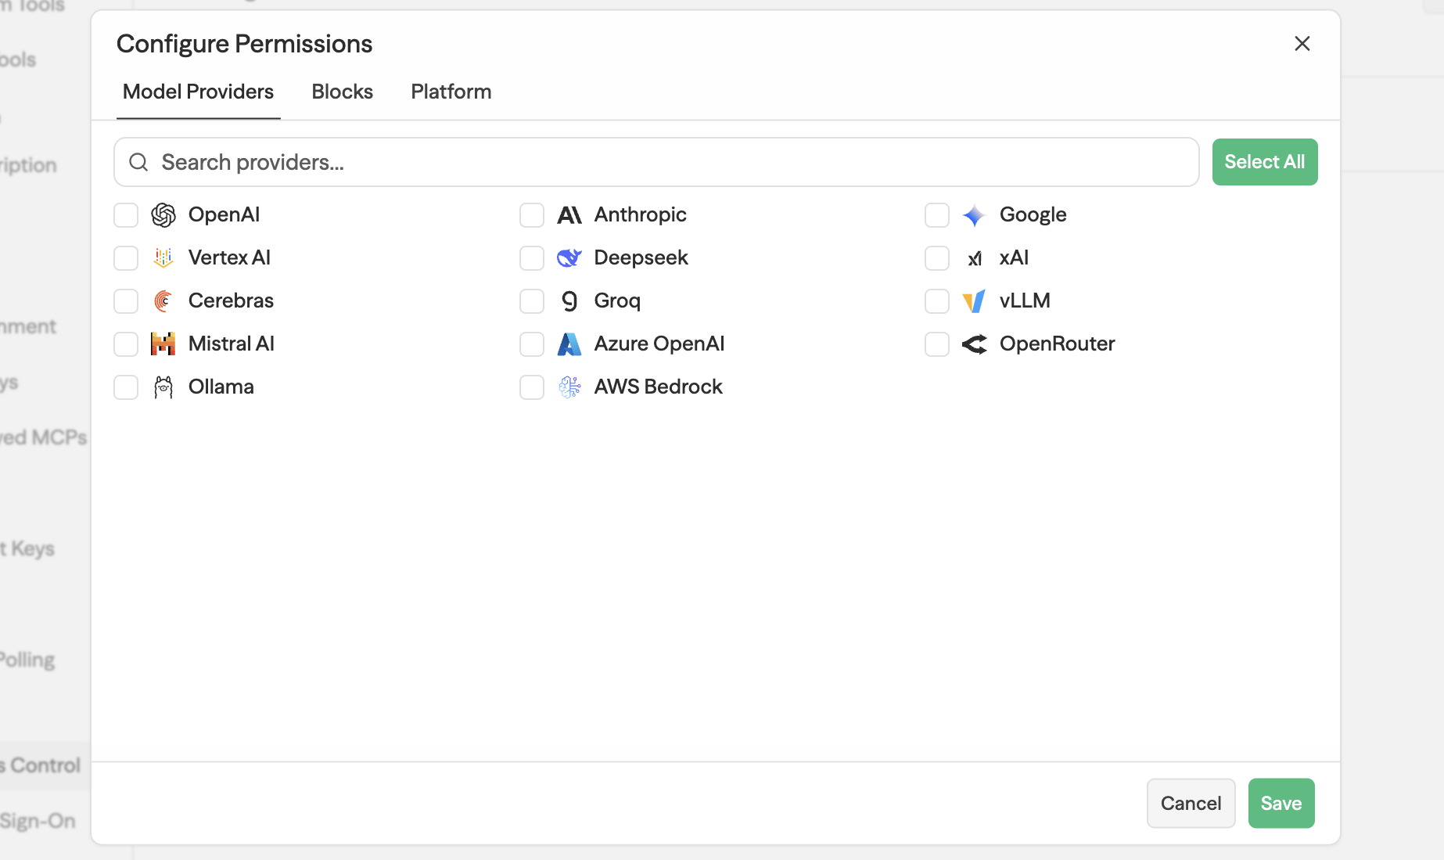Click the Search providers input field
Image resolution: width=1444 pixels, height=860 pixels.
[x=548, y=162]
